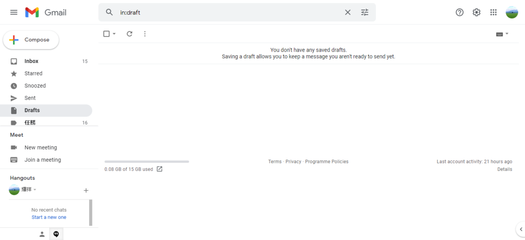Open the More options three-dot menu

(145, 34)
